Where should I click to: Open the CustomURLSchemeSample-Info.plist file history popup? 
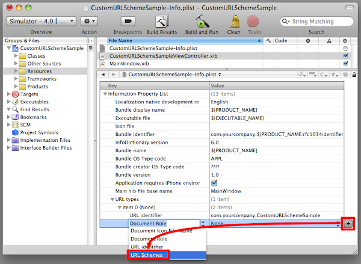[x=172, y=75]
